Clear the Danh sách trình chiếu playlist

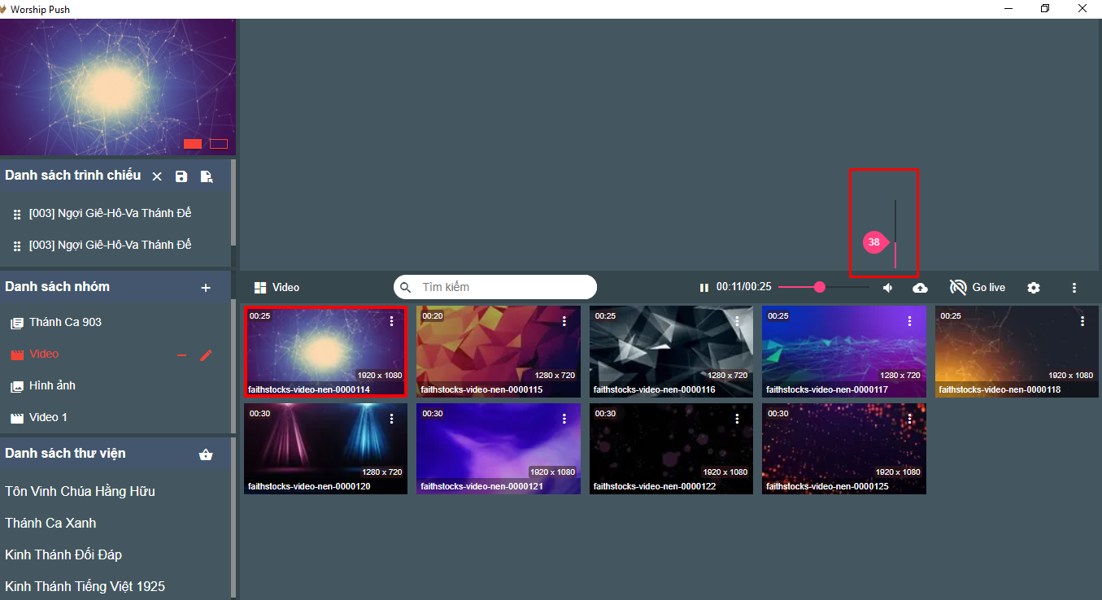click(x=157, y=176)
